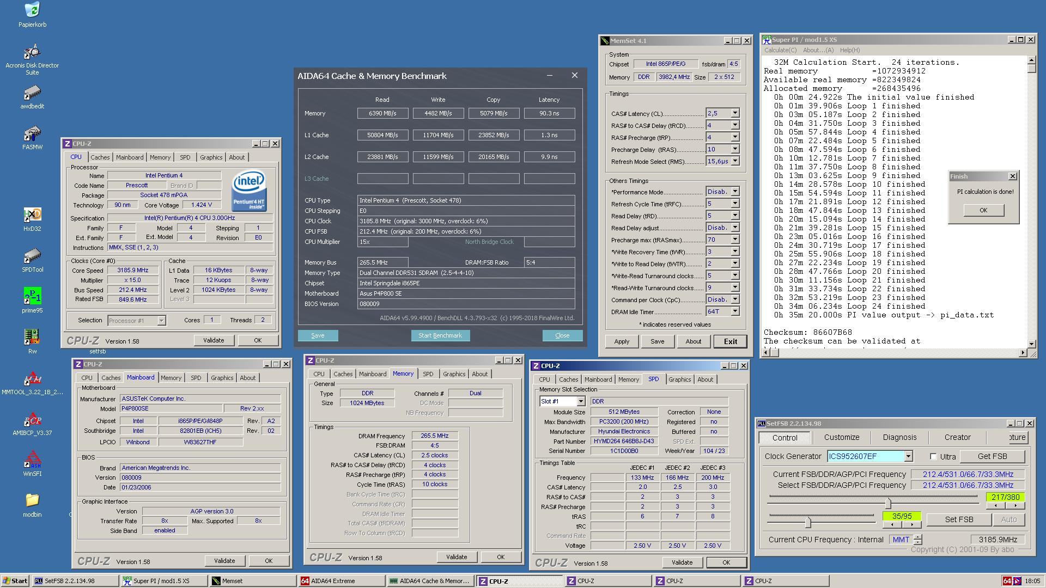Viewport: 1046px width, 588px height.
Task: Click the lower 35/95 slider thumb in SetFSB
Action: (x=808, y=522)
